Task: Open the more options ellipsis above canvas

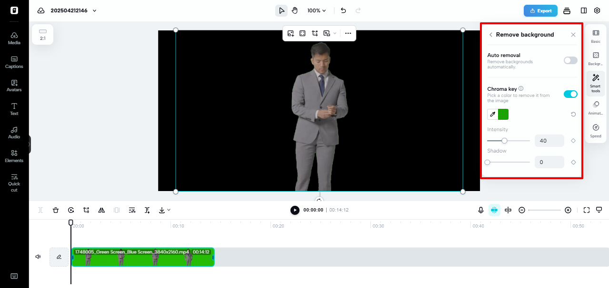Action: coord(348,33)
